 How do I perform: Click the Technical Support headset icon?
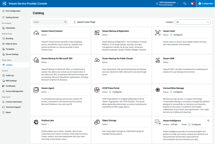pyautogui.click(x=3, y=107)
